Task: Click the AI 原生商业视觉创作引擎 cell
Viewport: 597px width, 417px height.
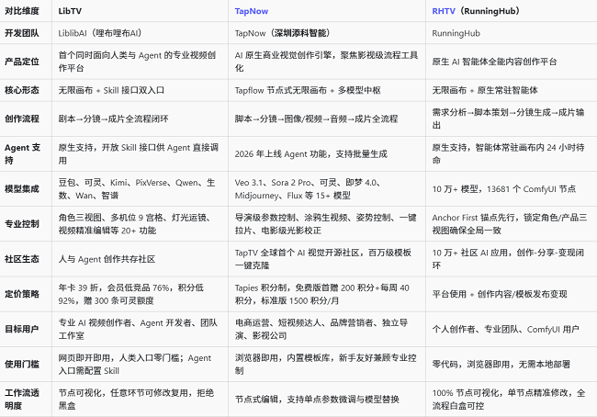Action: click(326, 62)
